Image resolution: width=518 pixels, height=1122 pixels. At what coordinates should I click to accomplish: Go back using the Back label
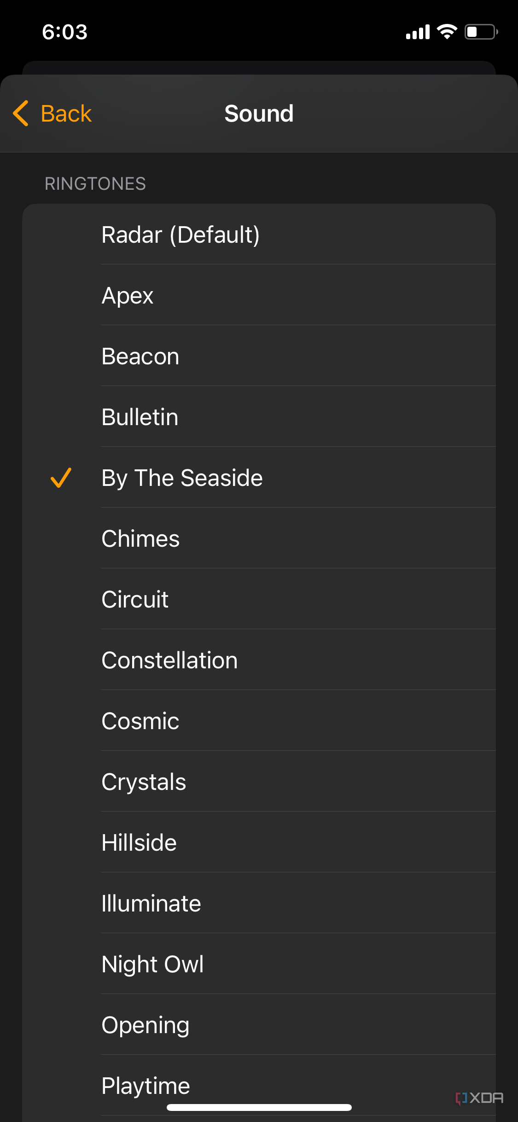click(x=66, y=114)
